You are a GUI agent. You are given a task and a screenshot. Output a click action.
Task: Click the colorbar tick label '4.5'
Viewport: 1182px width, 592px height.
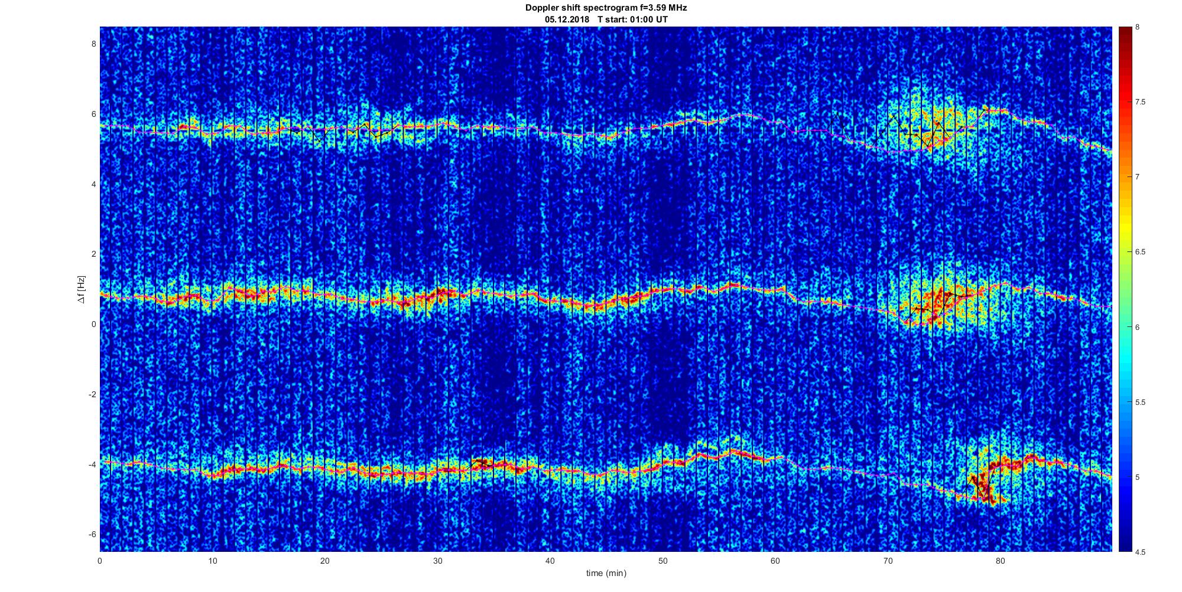pos(1140,552)
